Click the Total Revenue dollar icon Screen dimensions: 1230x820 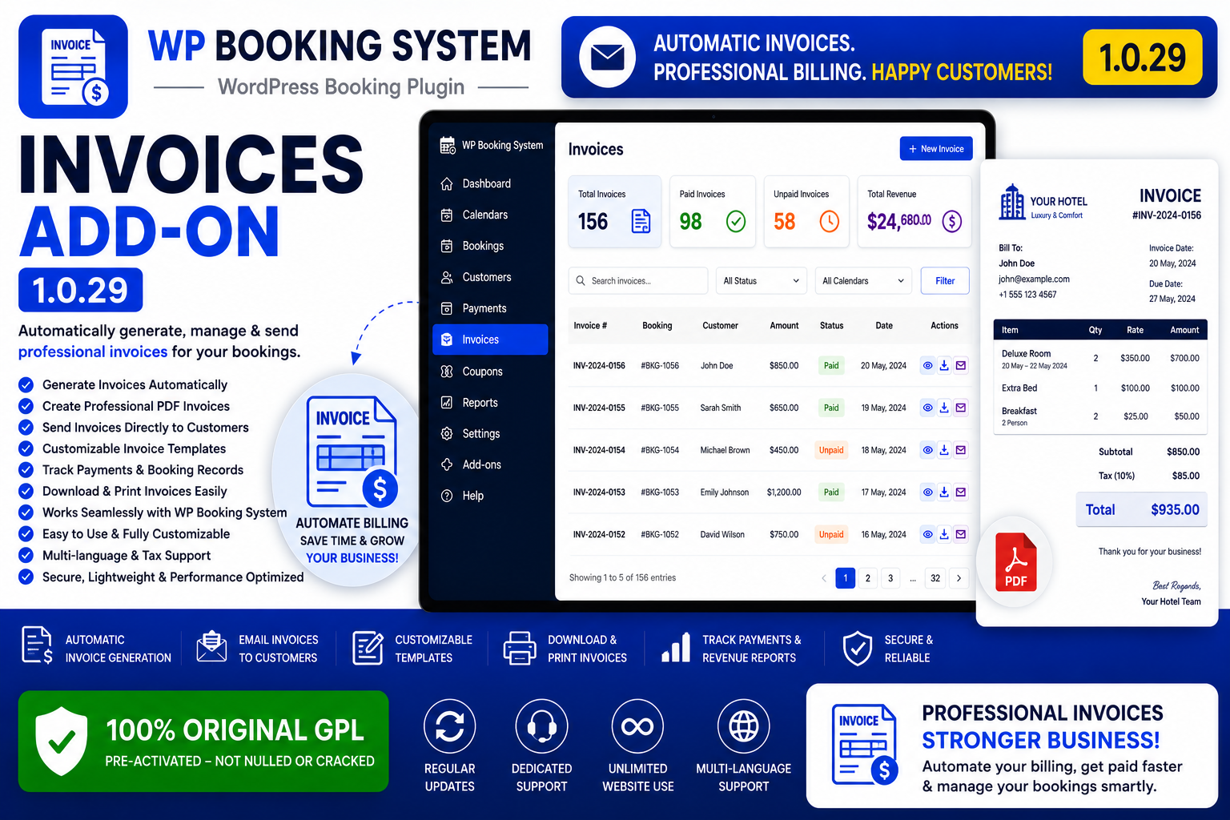click(951, 221)
